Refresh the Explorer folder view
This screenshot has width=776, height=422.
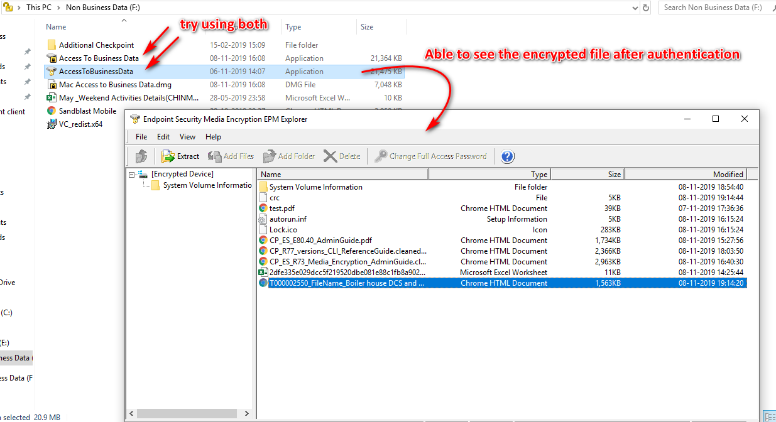click(x=646, y=8)
